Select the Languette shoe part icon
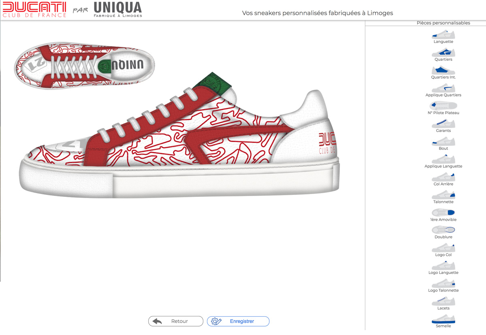Viewport: 486px width, 335px height. (x=443, y=34)
